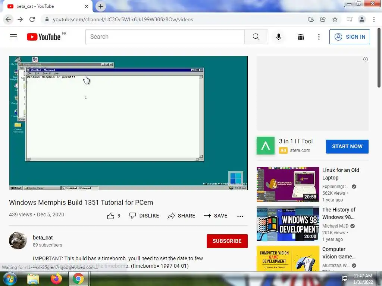Viewport: 382px width, 286px height.
Task: Click the ad info icon
Action: [366, 59]
